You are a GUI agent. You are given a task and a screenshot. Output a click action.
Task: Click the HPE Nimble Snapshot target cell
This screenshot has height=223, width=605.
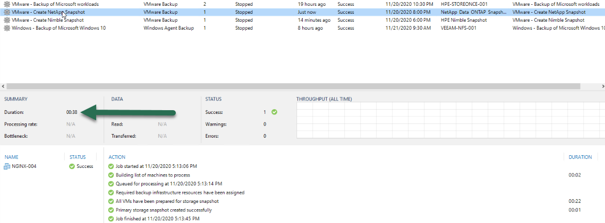[464, 20]
